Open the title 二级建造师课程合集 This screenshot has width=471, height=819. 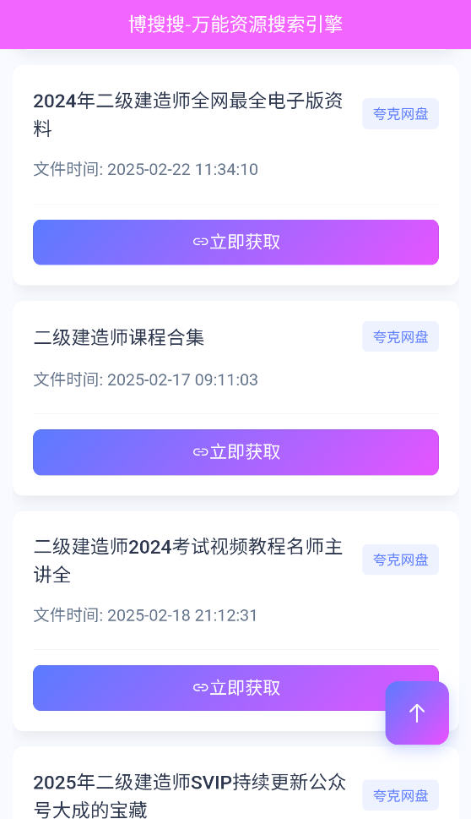tap(119, 337)
